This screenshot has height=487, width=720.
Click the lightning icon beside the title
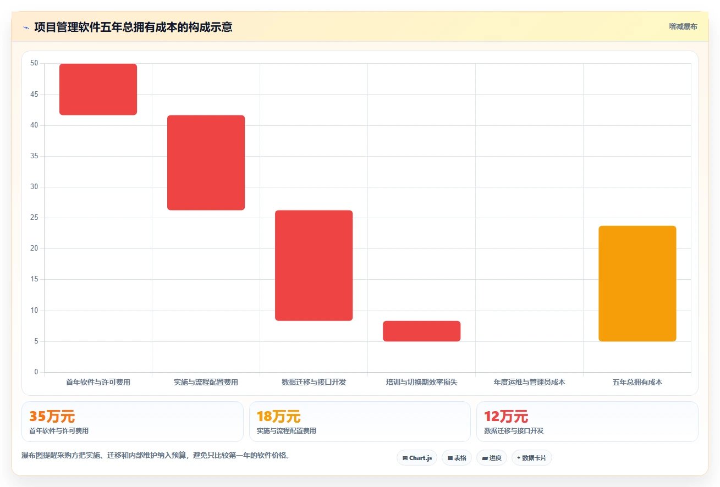[x=26, y=27]
